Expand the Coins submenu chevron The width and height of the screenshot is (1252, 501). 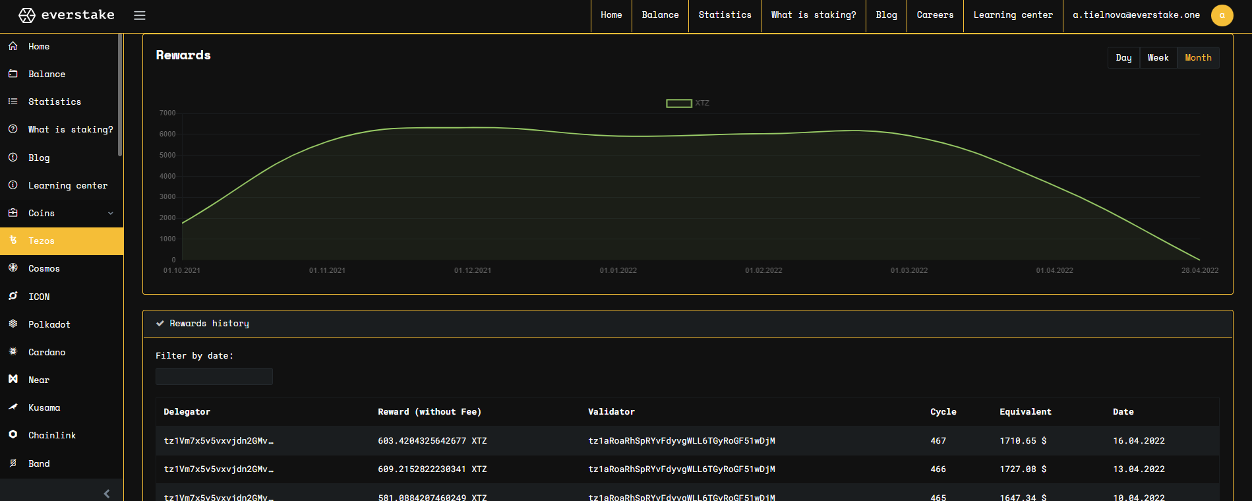coord(111,214)
